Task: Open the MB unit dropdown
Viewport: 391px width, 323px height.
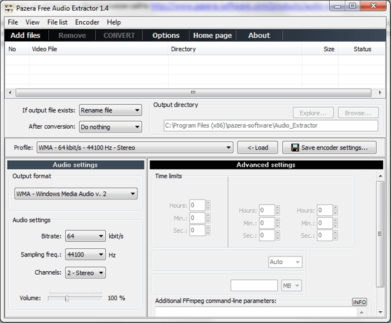Action: (291, 285)
